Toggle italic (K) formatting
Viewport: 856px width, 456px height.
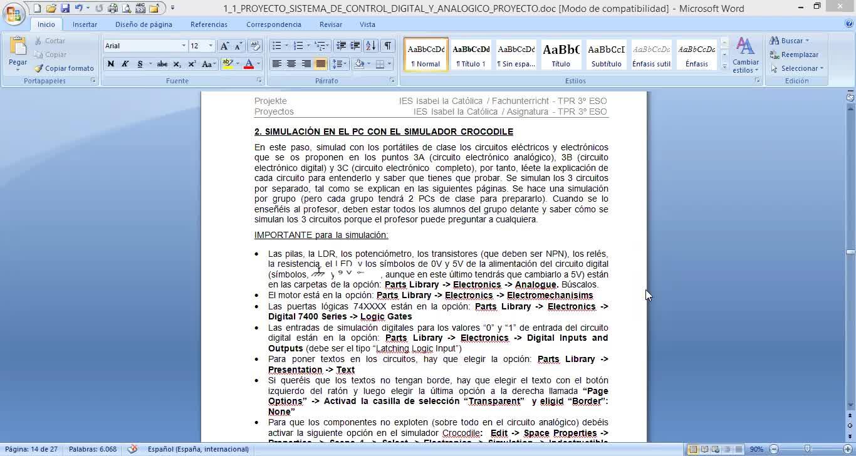coord(125,64)
